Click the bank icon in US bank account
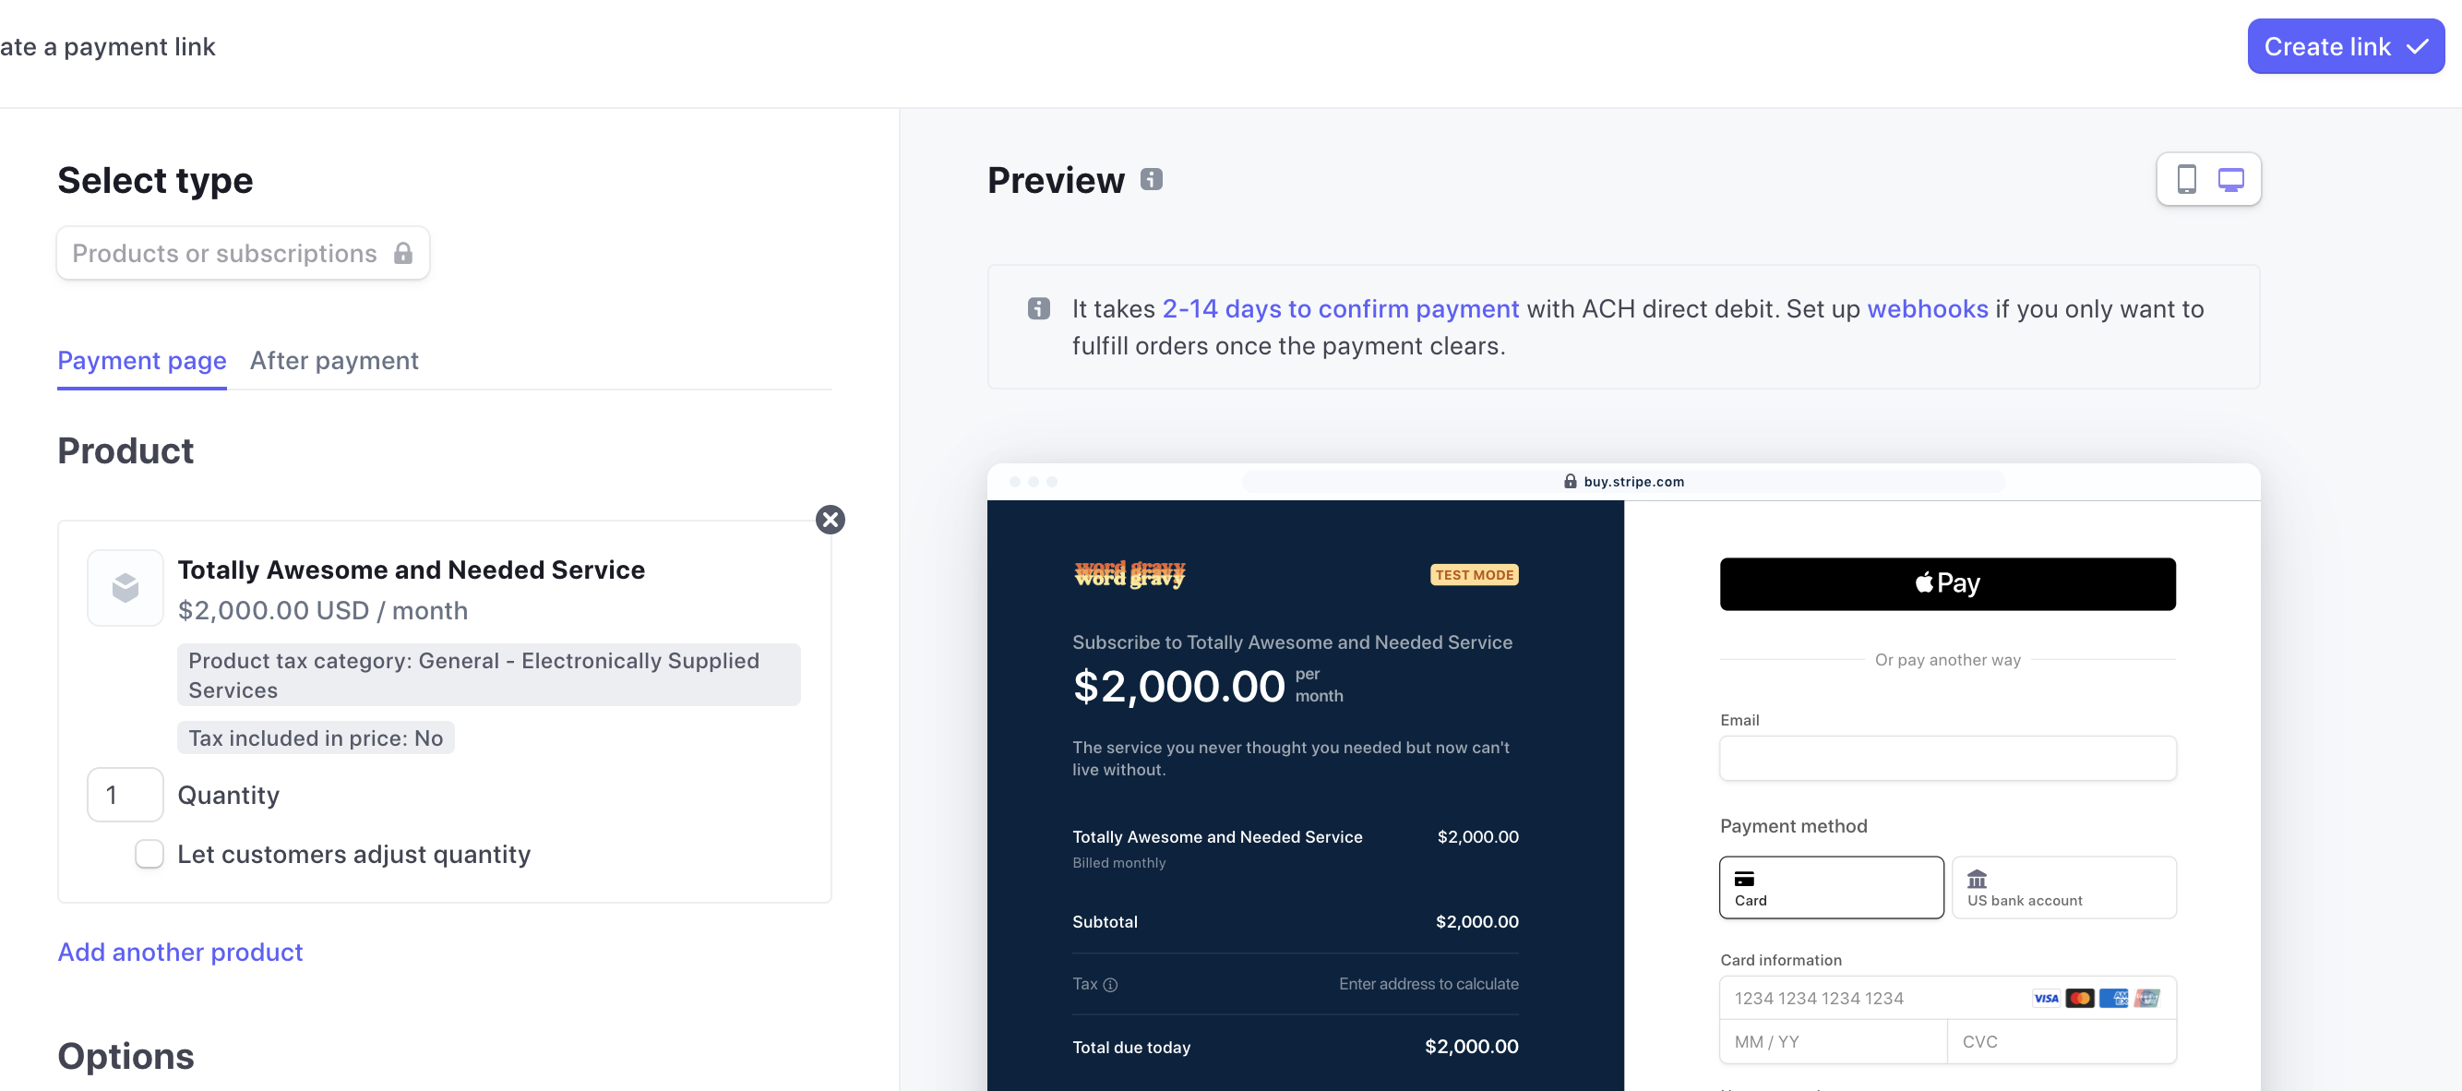Screen dimensions: 2462x1091 pos(1977,879)
